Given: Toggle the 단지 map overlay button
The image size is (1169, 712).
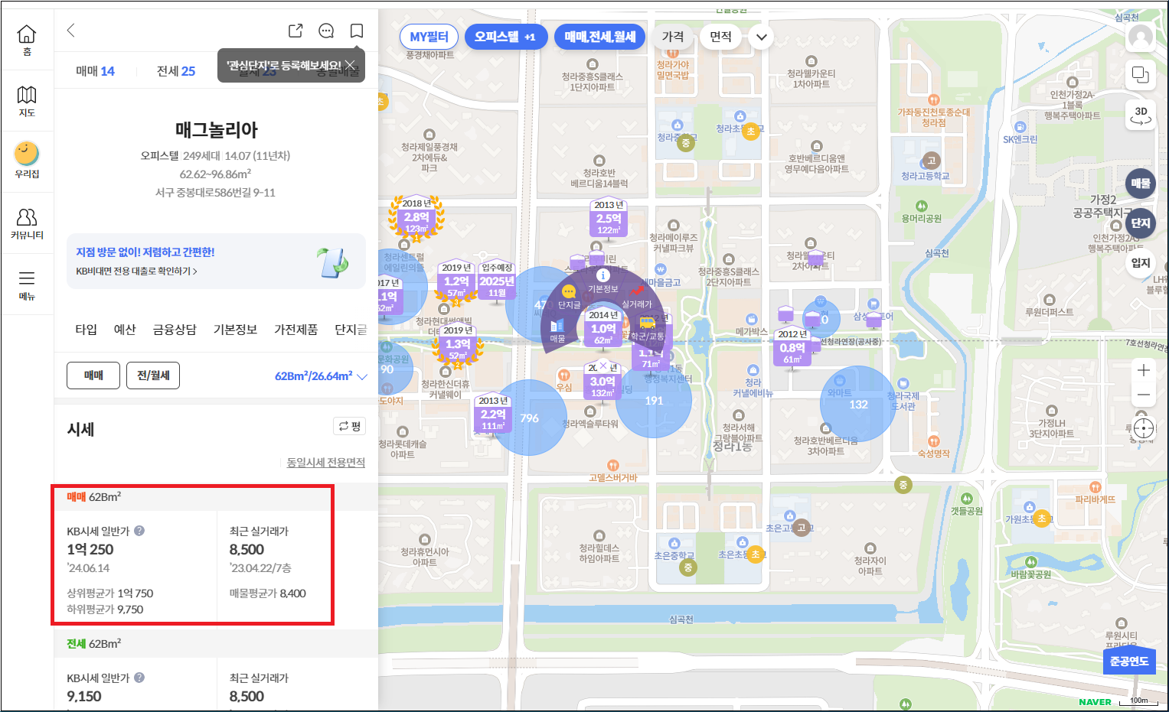Looking at the screenshot, I should [1141, 223].
